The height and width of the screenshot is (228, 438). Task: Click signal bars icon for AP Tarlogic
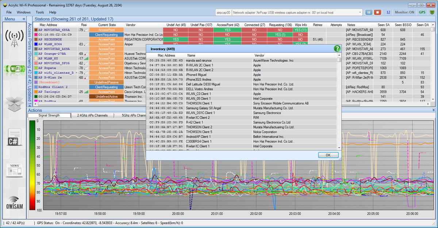[x=85, y=92]
